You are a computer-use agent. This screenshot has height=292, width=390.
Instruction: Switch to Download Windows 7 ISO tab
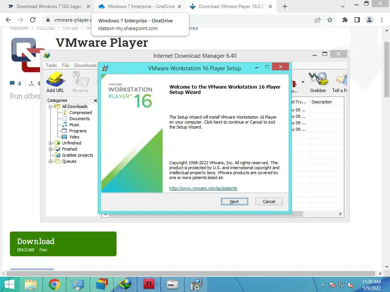coord(49,6)
